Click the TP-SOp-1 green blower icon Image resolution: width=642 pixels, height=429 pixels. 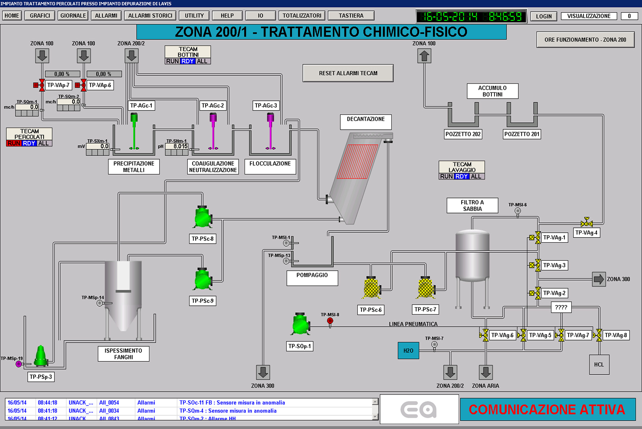[x=300, y=324]
